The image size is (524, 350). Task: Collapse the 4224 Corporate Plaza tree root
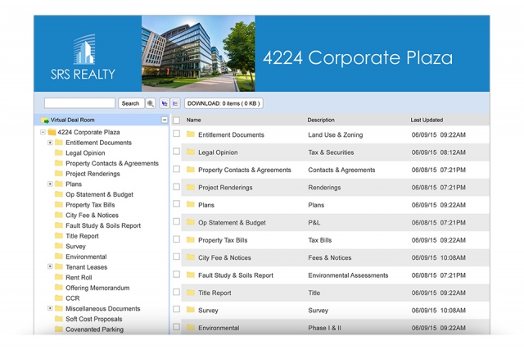[42, 132]
